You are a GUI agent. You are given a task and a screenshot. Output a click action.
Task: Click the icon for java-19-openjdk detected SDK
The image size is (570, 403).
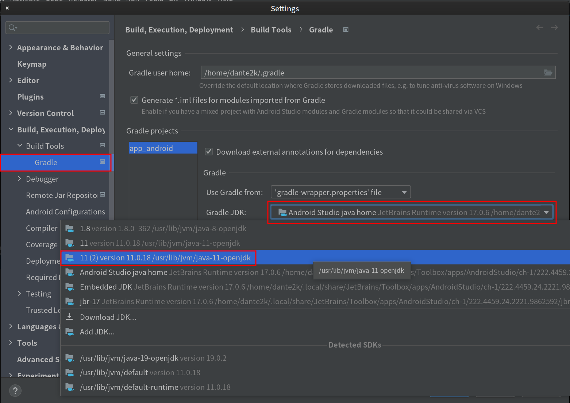(69, 358)
